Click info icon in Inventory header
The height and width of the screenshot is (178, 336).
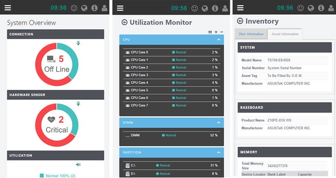(x=321, y=8)
